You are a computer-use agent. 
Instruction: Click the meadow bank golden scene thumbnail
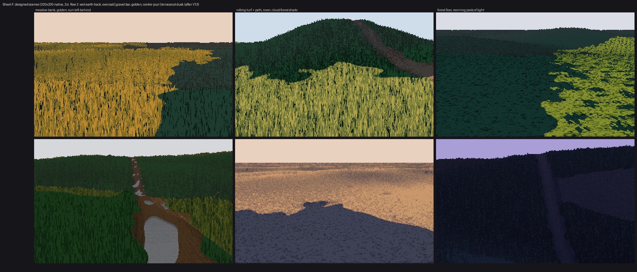[133, 75]
